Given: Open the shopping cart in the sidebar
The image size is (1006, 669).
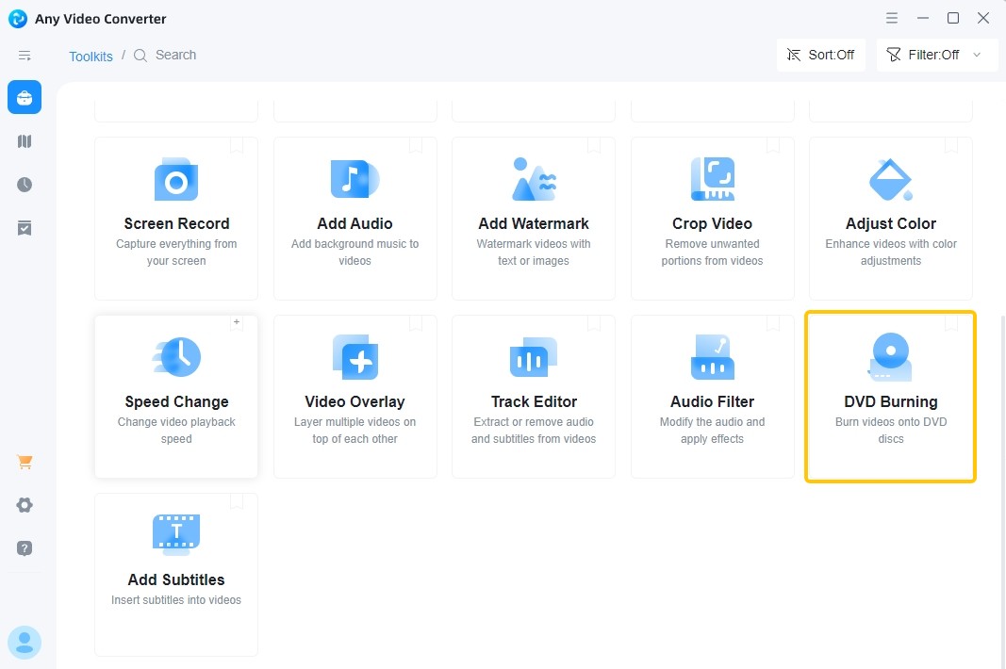Looking at the screenshot, I should click(x=24, y=462).
